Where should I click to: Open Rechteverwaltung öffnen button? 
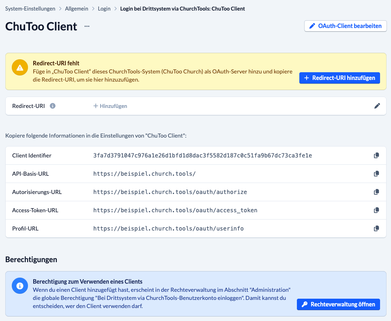[x=338, y=304]
